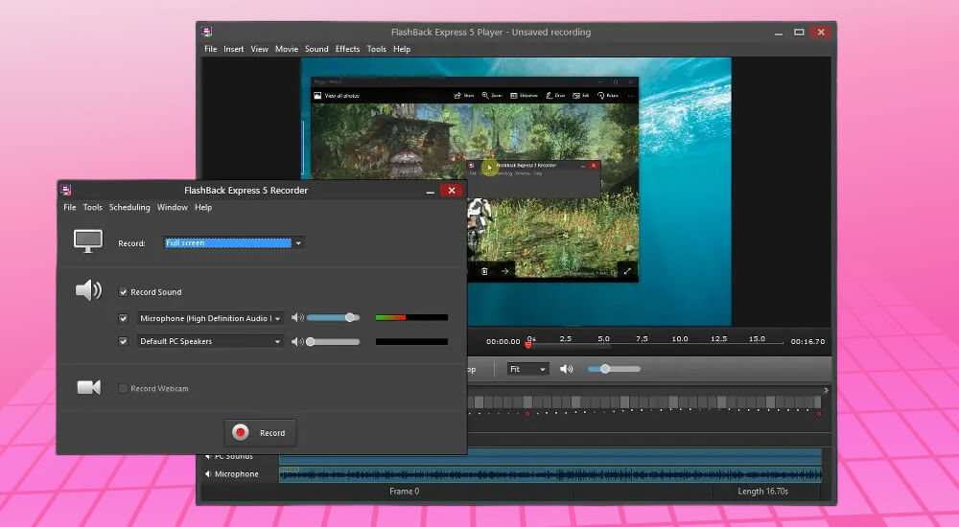Viewport: 959px width, 527px height.
Task: Open Tools menu in Recorder window
Action: click(x=92, y=207)
